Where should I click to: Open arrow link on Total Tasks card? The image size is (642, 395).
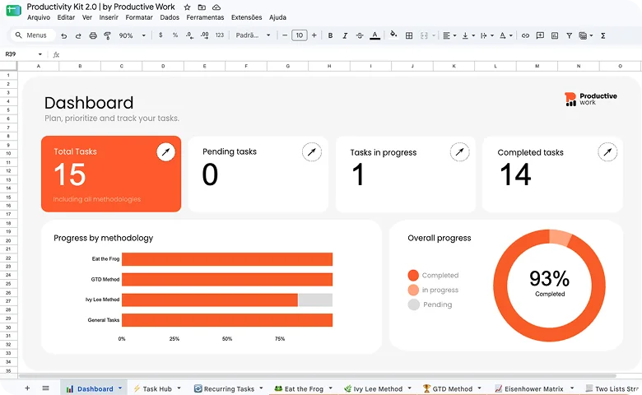[165, 152]
